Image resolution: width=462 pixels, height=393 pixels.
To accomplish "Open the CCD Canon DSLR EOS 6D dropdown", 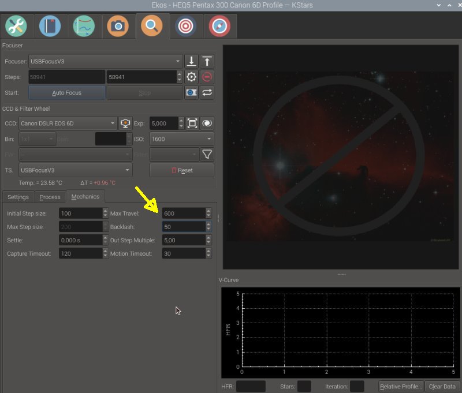I will coord(68,123).
